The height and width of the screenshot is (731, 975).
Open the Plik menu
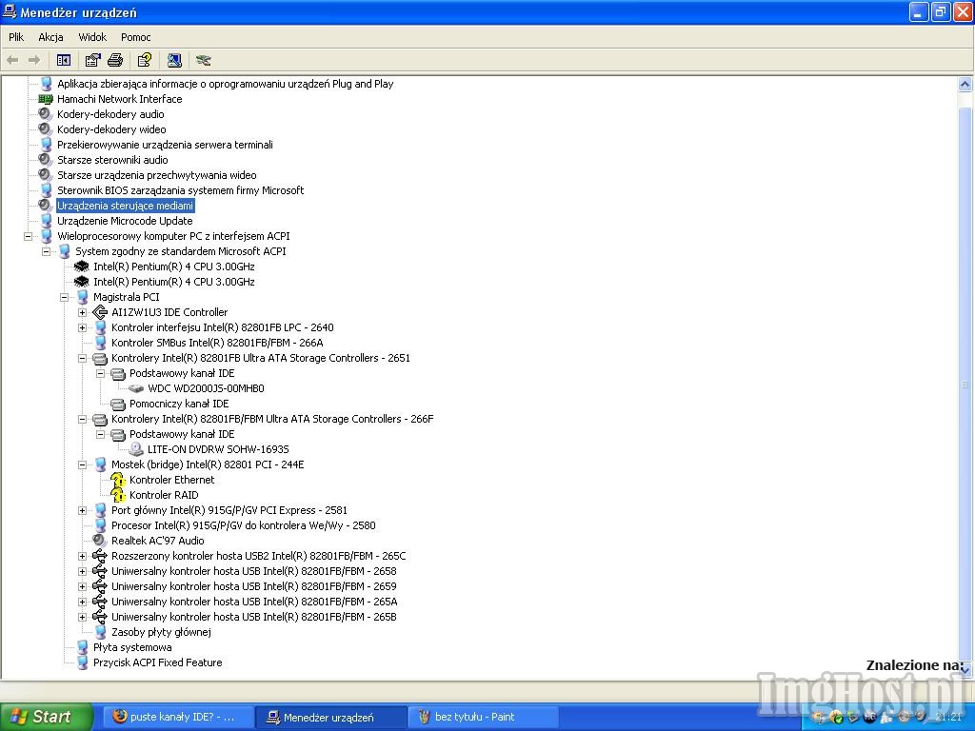coord(16,37)
